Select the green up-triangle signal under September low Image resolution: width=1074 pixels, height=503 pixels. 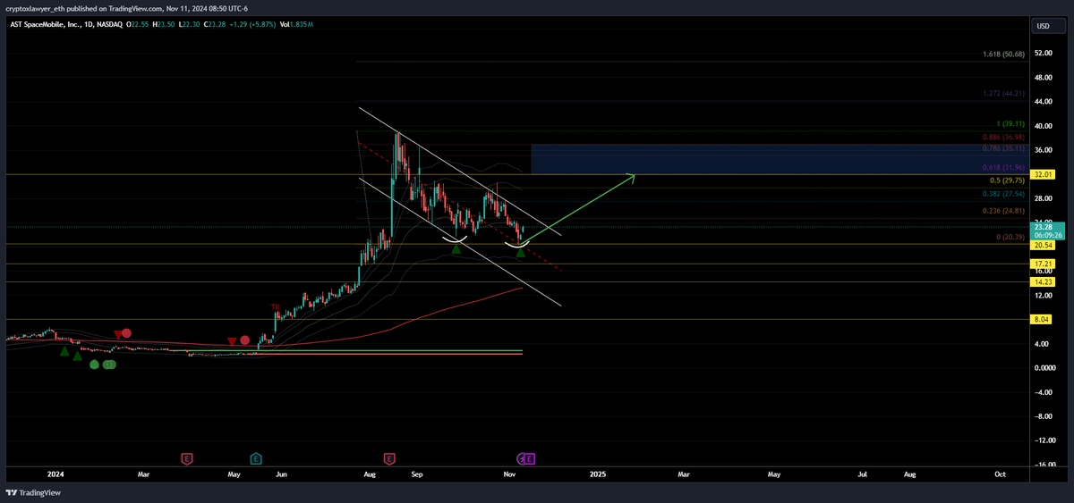click(456, 249)
